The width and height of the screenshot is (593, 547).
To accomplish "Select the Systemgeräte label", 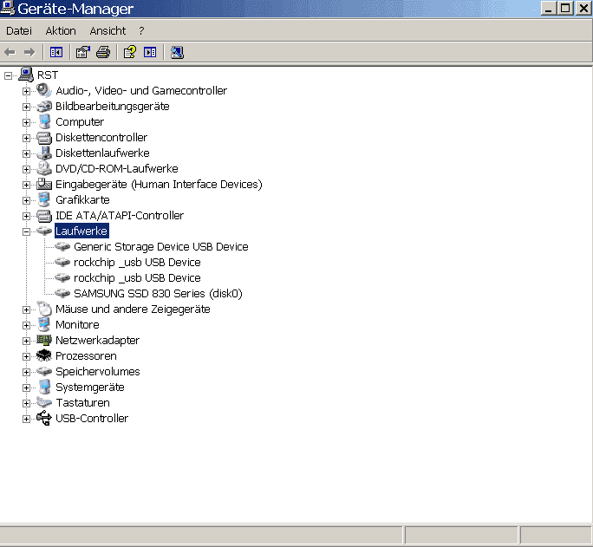I will [x=90, y=387].
